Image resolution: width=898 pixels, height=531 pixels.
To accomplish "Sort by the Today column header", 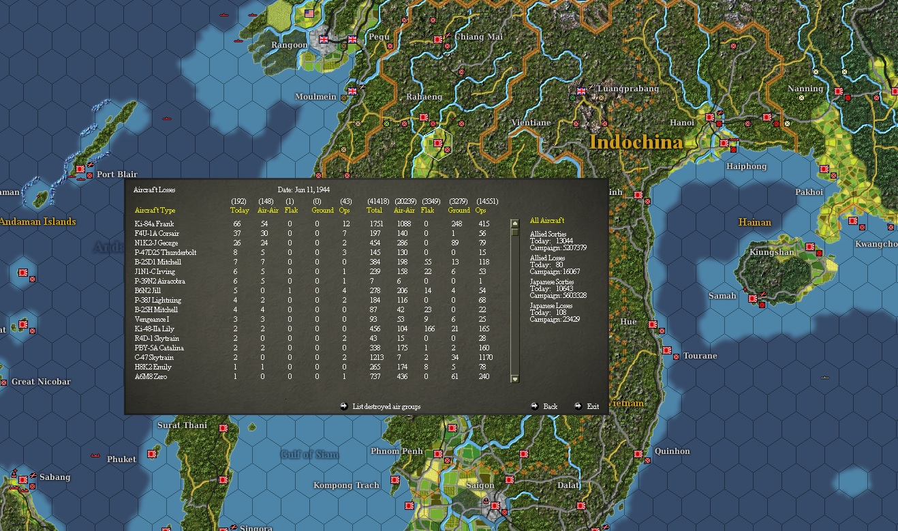I will pos(239,211).
